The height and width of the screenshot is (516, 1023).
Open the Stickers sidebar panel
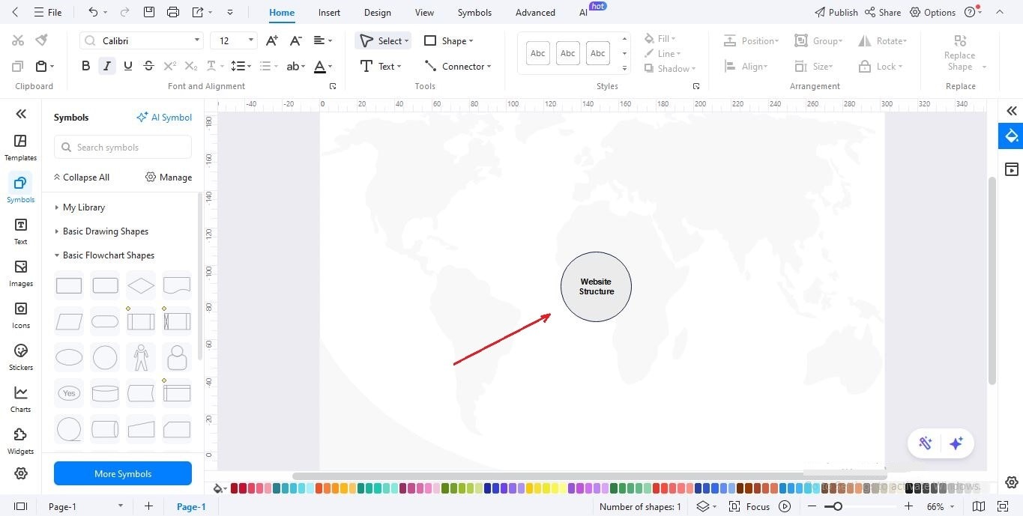click(x=20, y=357)
